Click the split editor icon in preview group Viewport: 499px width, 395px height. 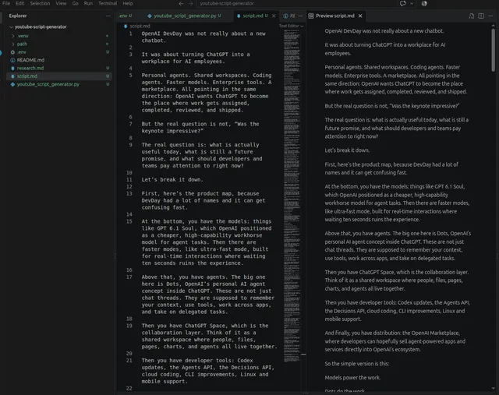[481, 16]
